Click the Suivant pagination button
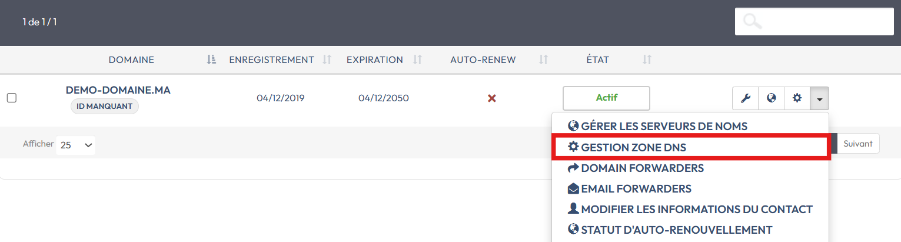The height and width of the screenshot is (242, 901). (x=857, y=144)
